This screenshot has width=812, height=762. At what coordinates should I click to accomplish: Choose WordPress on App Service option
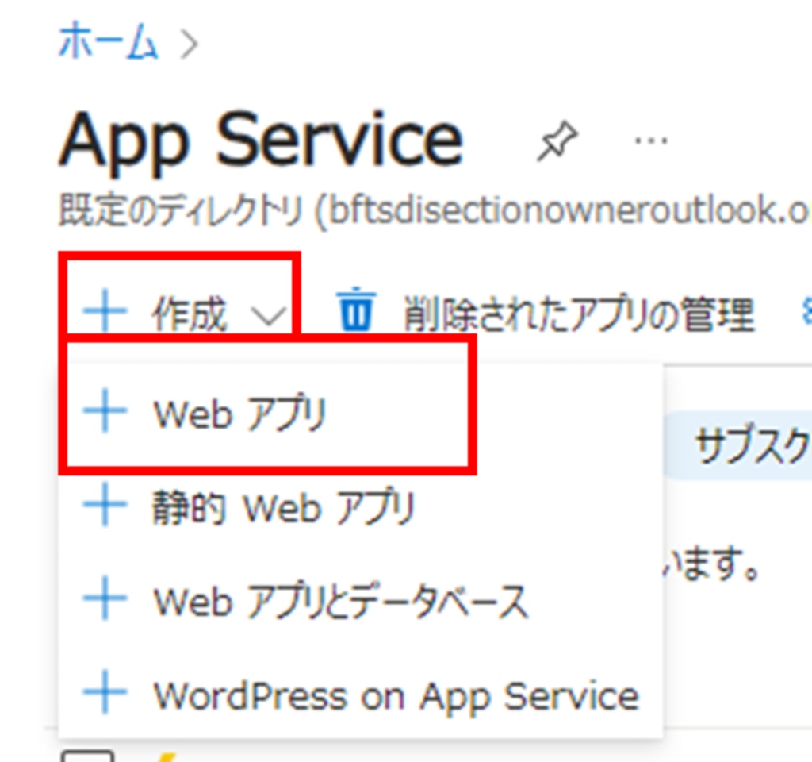click(361, 695)
